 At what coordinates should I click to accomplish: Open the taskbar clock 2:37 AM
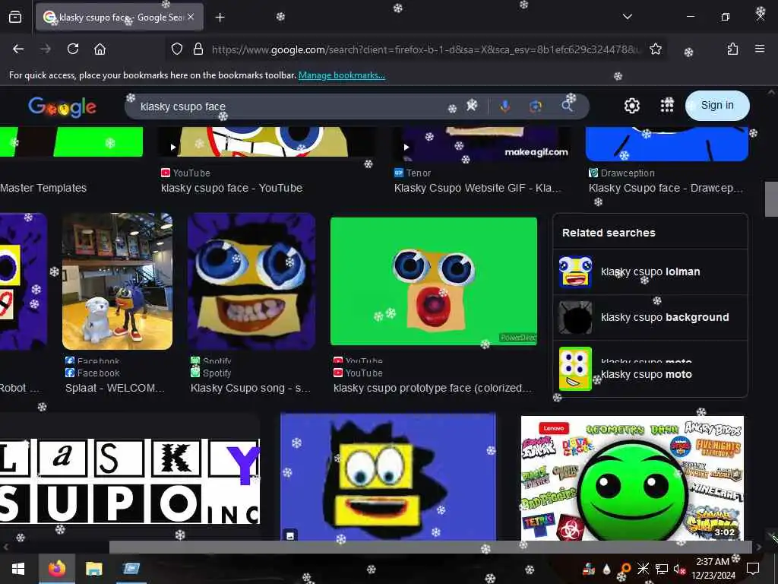pos(713,569)
